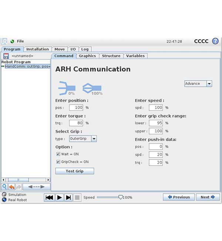Click the save floppy disk icon

(6, 56)
